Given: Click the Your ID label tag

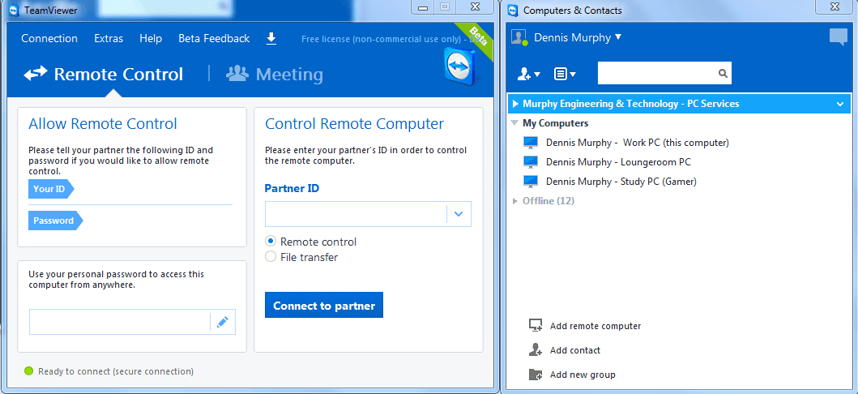Looking at the screenshot, I should [51, 190].
